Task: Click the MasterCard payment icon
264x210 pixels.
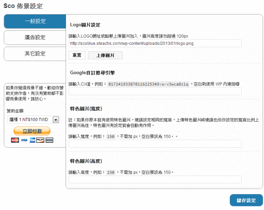Action: pyautogui.click(x=15, y=140)
